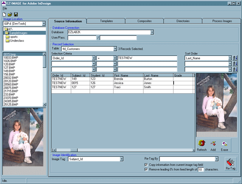The image size is (242, 184).
Task: Click the Re-Tag button icon
Action: (x=230, y=162)
